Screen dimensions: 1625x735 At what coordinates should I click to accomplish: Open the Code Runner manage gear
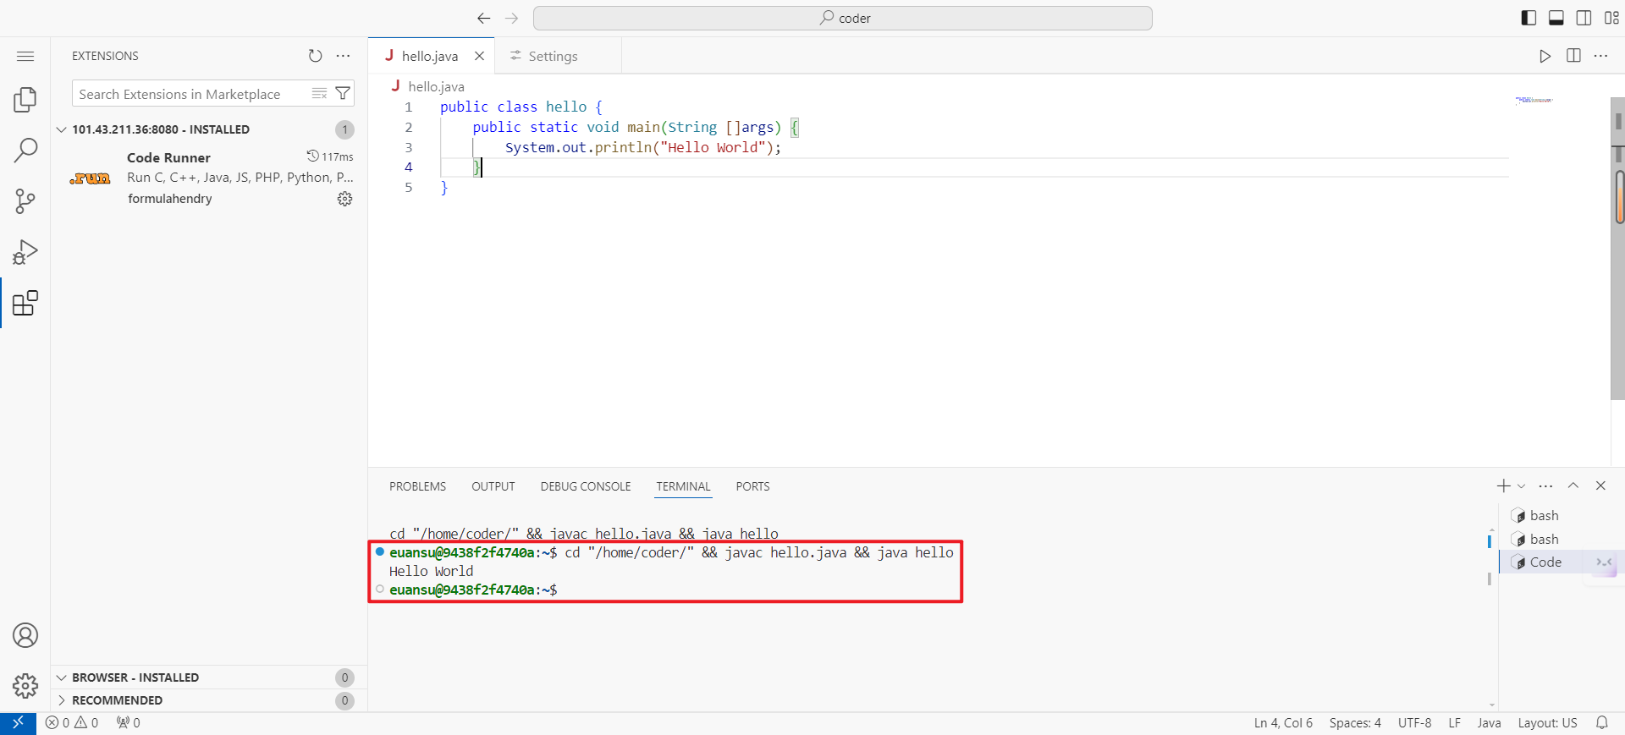pos(344,199)
